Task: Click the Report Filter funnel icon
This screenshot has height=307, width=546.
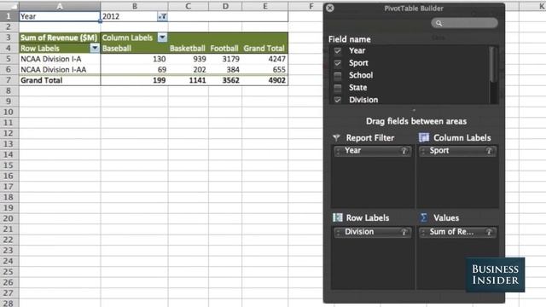Action: (336, 138)
